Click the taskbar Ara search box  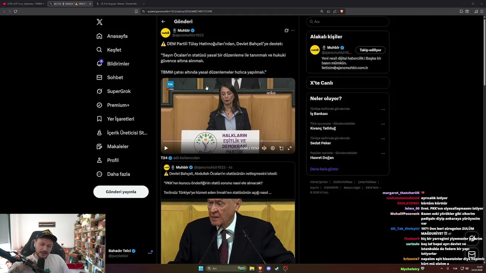point(227,268)
